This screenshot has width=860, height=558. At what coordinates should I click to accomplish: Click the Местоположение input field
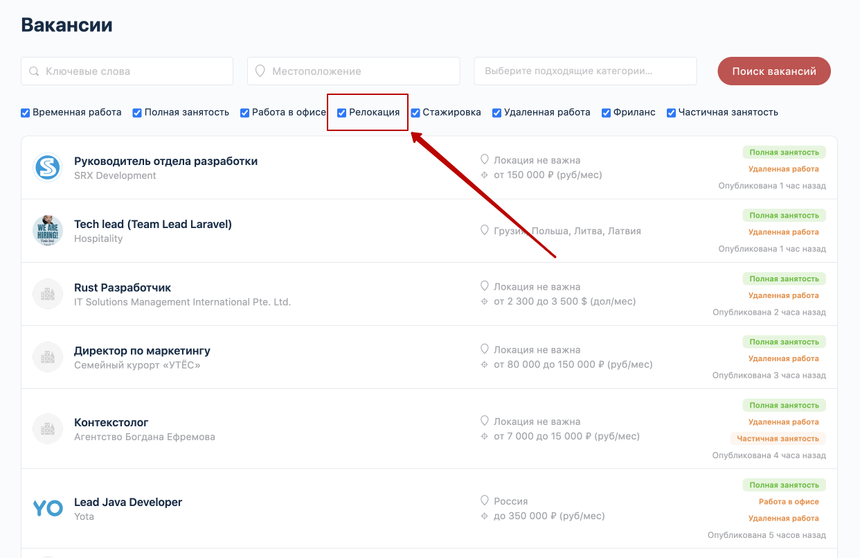354,71
